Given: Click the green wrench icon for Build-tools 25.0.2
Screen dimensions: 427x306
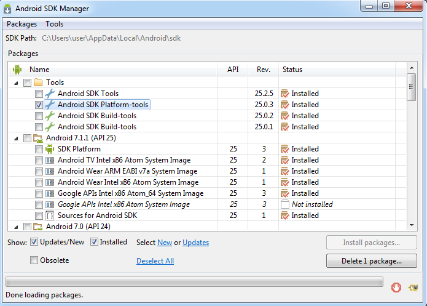Looking at the screenshot, I should 50,116.
